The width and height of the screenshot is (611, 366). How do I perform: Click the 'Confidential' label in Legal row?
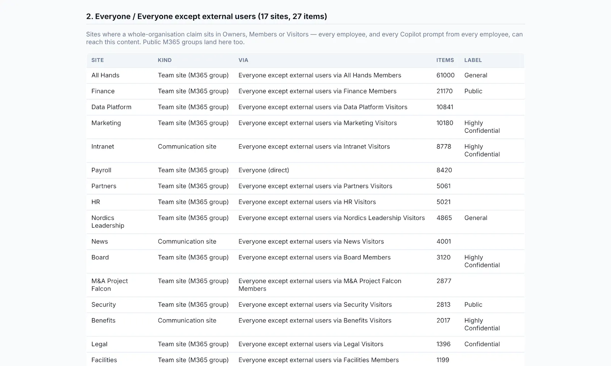click(482, 344)
